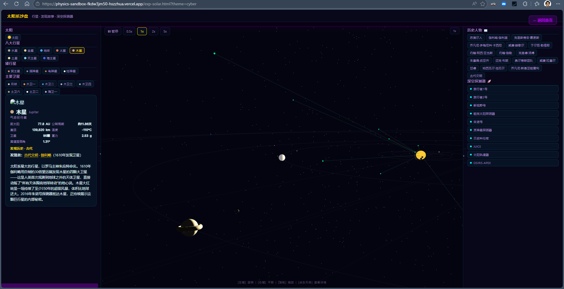
Task: Select dwarf planet 妊神星
Action: coord(70,71)
